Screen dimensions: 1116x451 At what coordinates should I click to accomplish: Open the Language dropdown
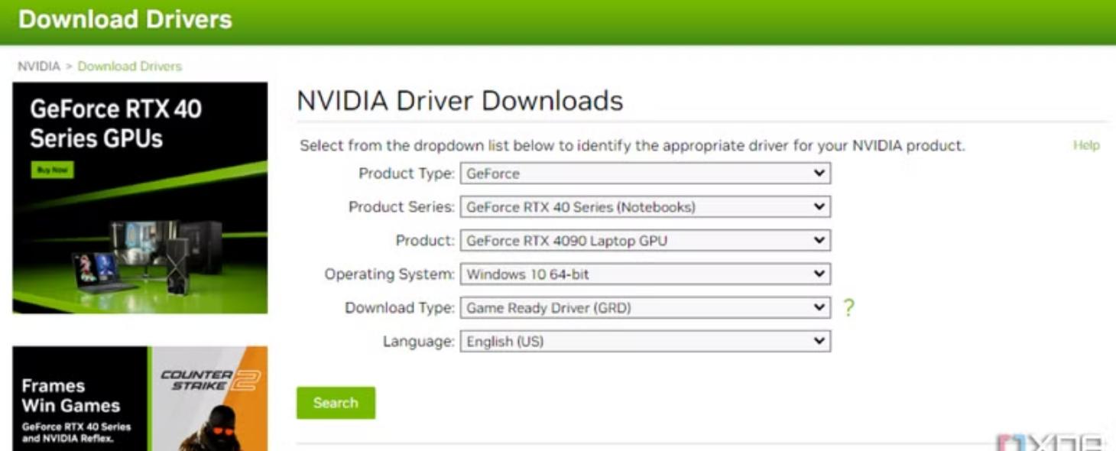click(x=645, y=342)
